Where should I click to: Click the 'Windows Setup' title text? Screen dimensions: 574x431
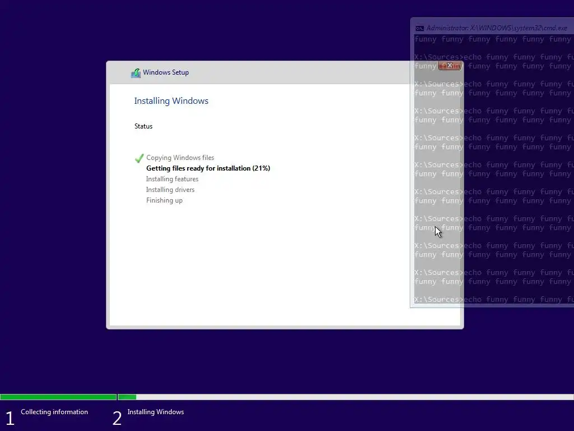(x=166, y=72)
